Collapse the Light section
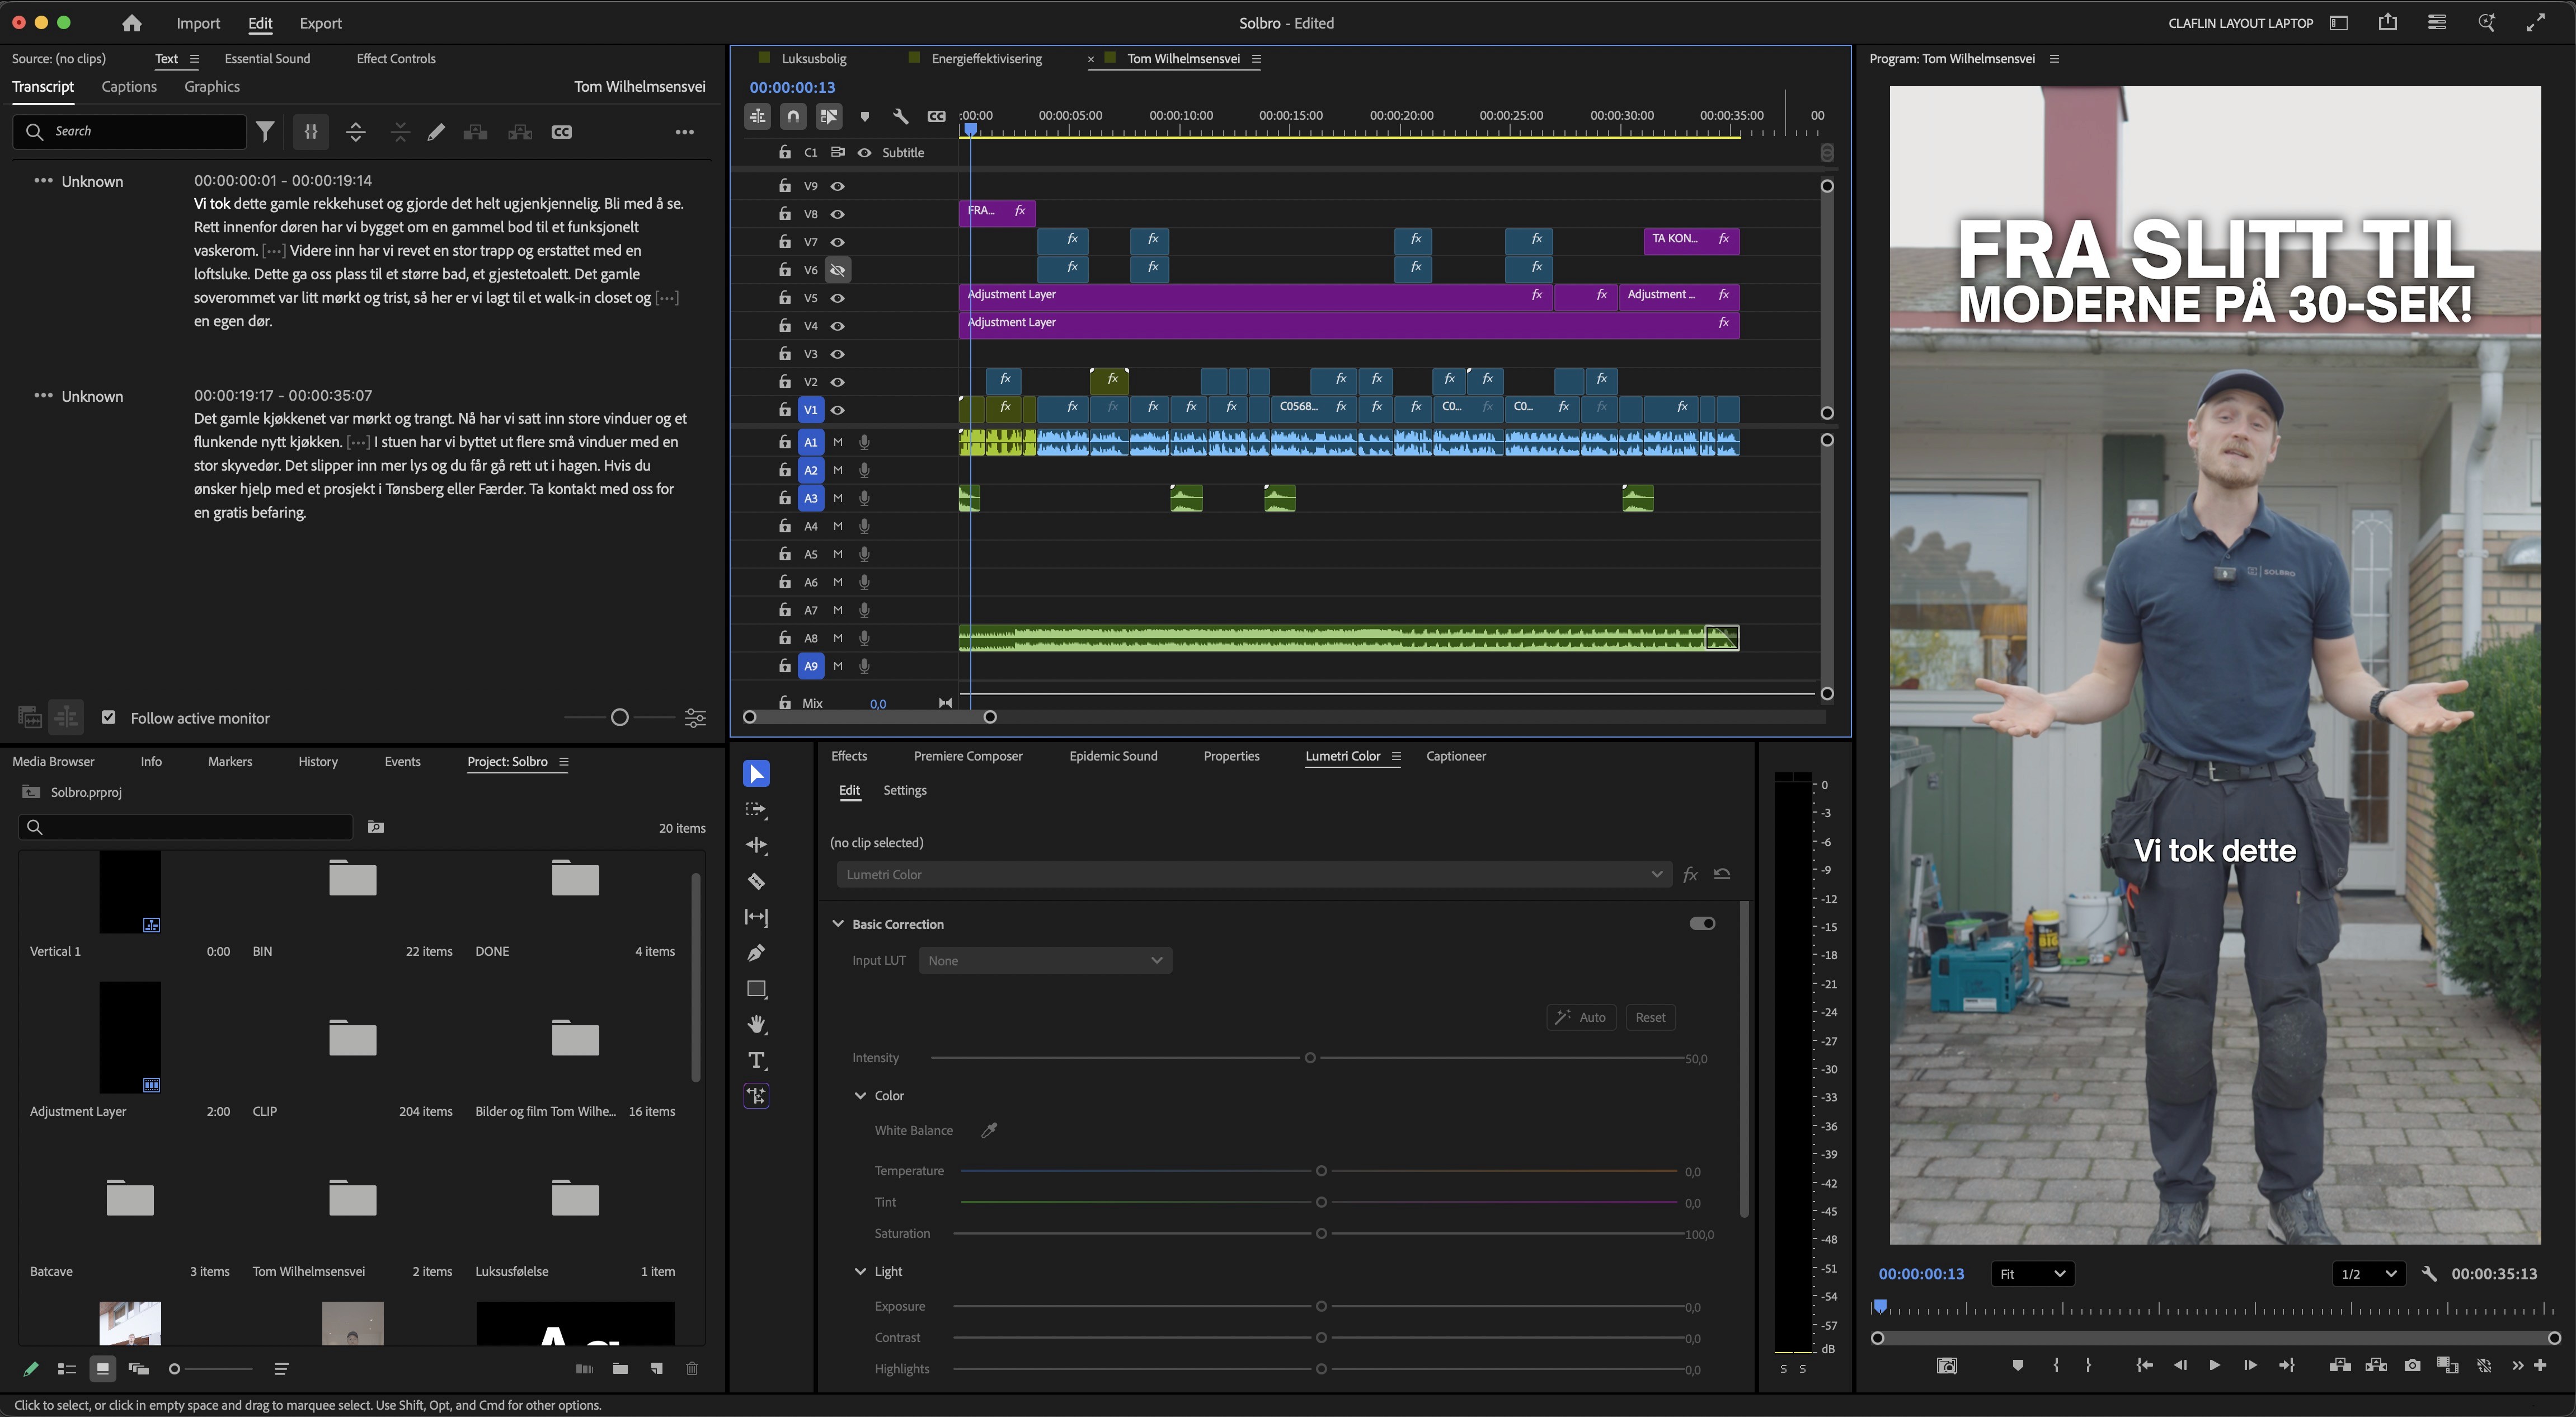The image size is (2576, 1417). 860,1271
